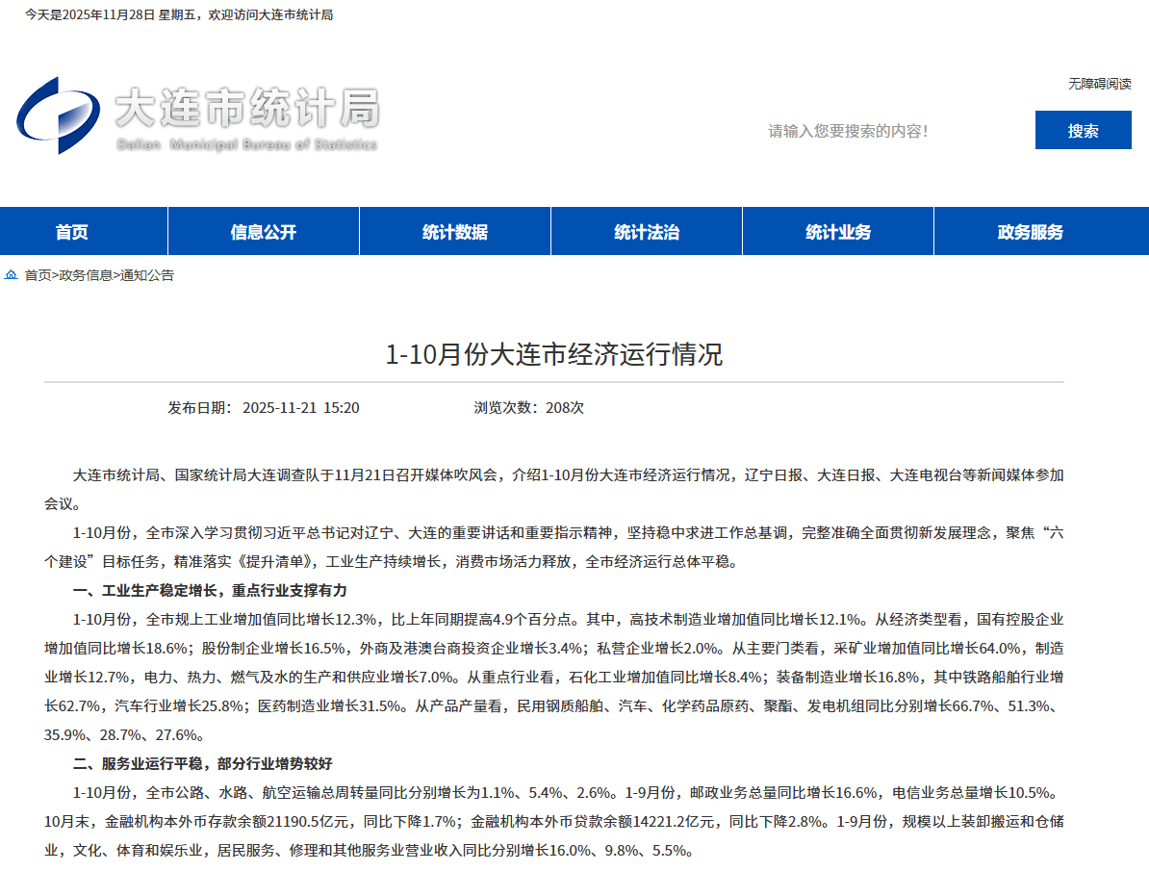This screenshot has width=1149, height=871.
Task: Click the Dalian Statistics Bureau swirl logo
Action: (58, 114)
